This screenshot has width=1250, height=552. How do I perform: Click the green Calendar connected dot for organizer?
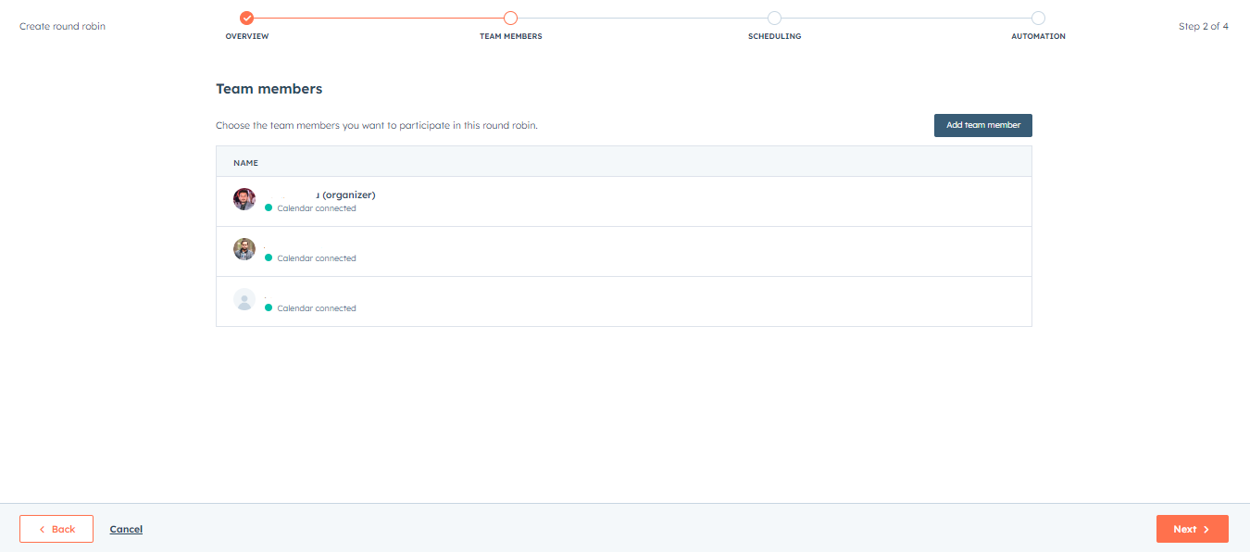pyautogui.click(x=268, y=208)
